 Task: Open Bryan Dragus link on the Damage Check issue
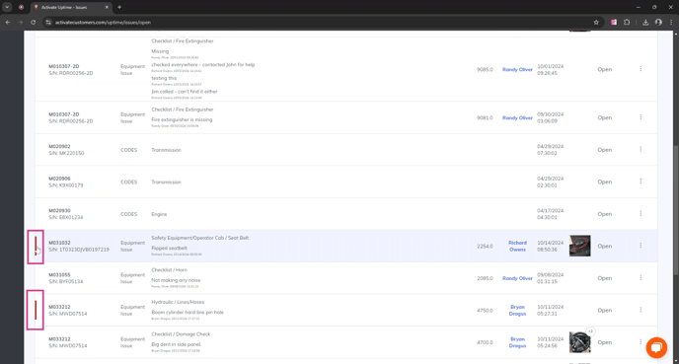click(517, 342)
